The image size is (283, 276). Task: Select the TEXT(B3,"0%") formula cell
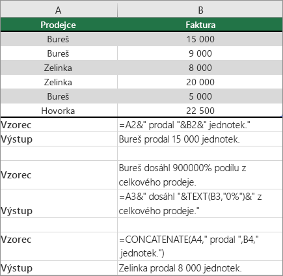point(200,204)
